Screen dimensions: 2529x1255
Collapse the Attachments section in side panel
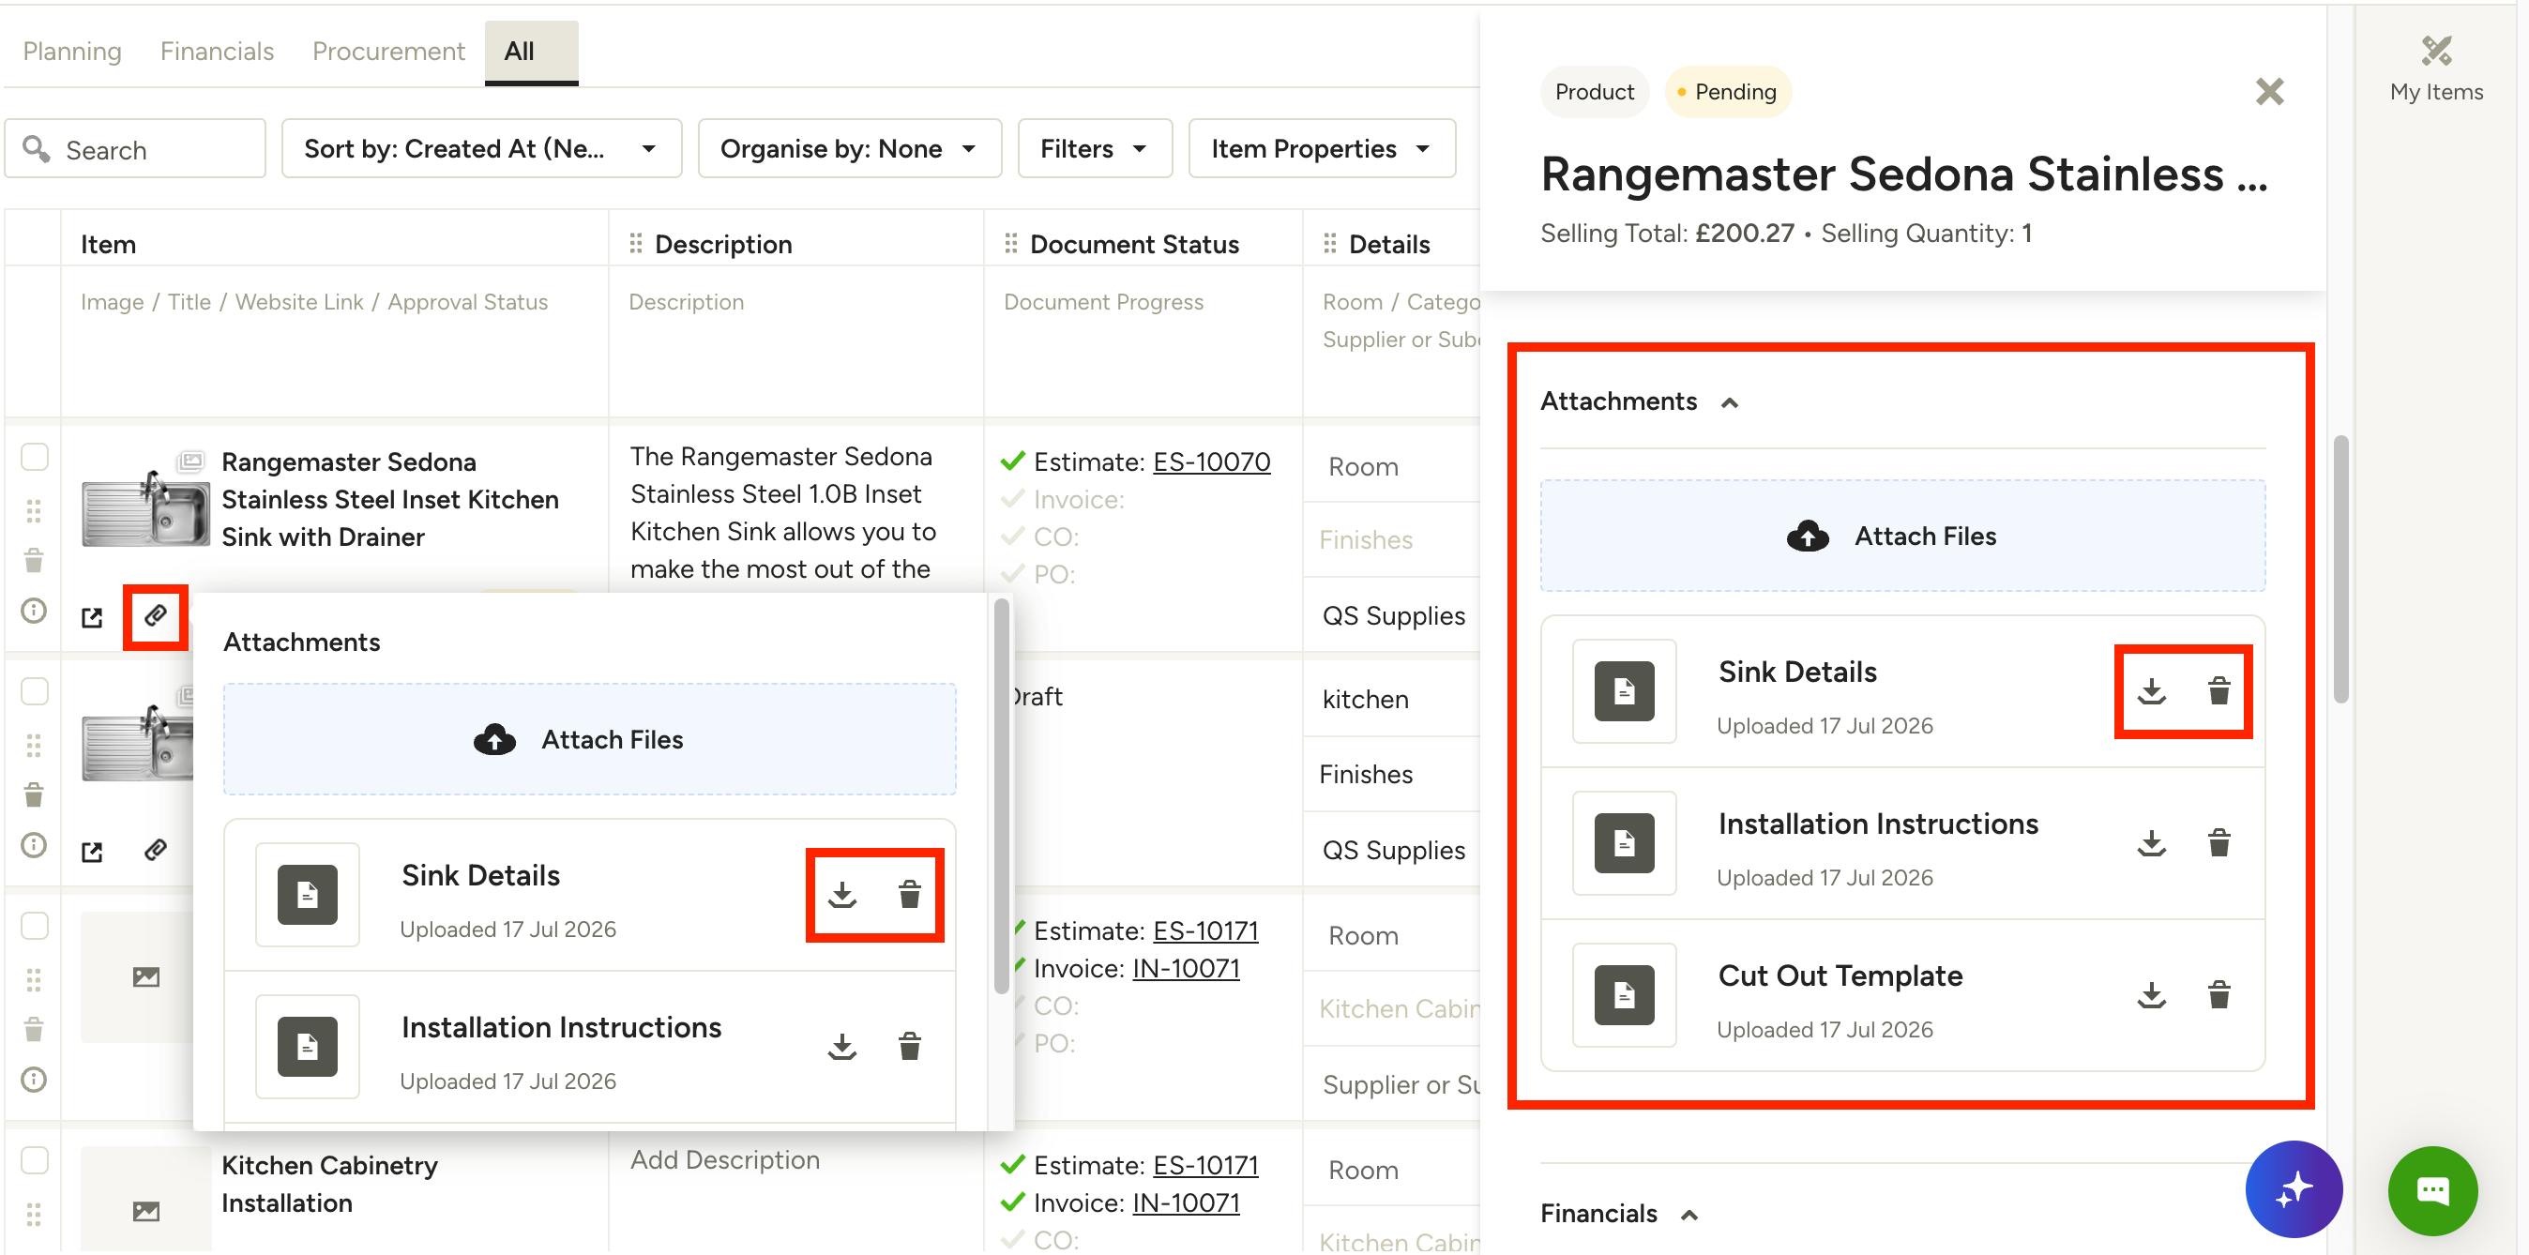(1729, 402)
